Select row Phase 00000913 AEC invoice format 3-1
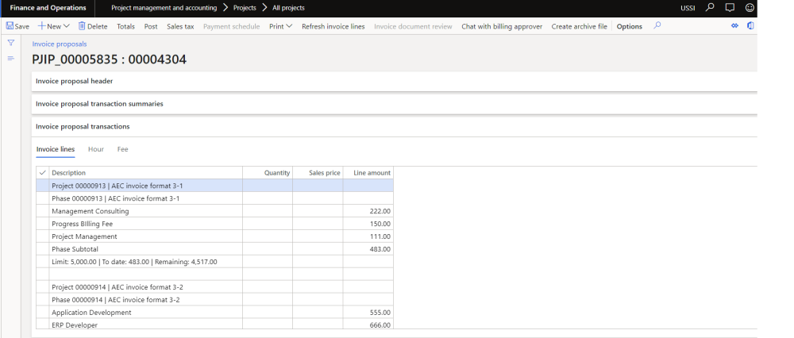794x338 pixels. click(x=214, y=198)
